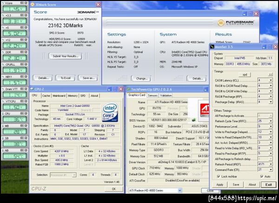Click the round icon in the SB temperature row
The height and width of the screenshot is (203, 279).
(x=26, y=138)
